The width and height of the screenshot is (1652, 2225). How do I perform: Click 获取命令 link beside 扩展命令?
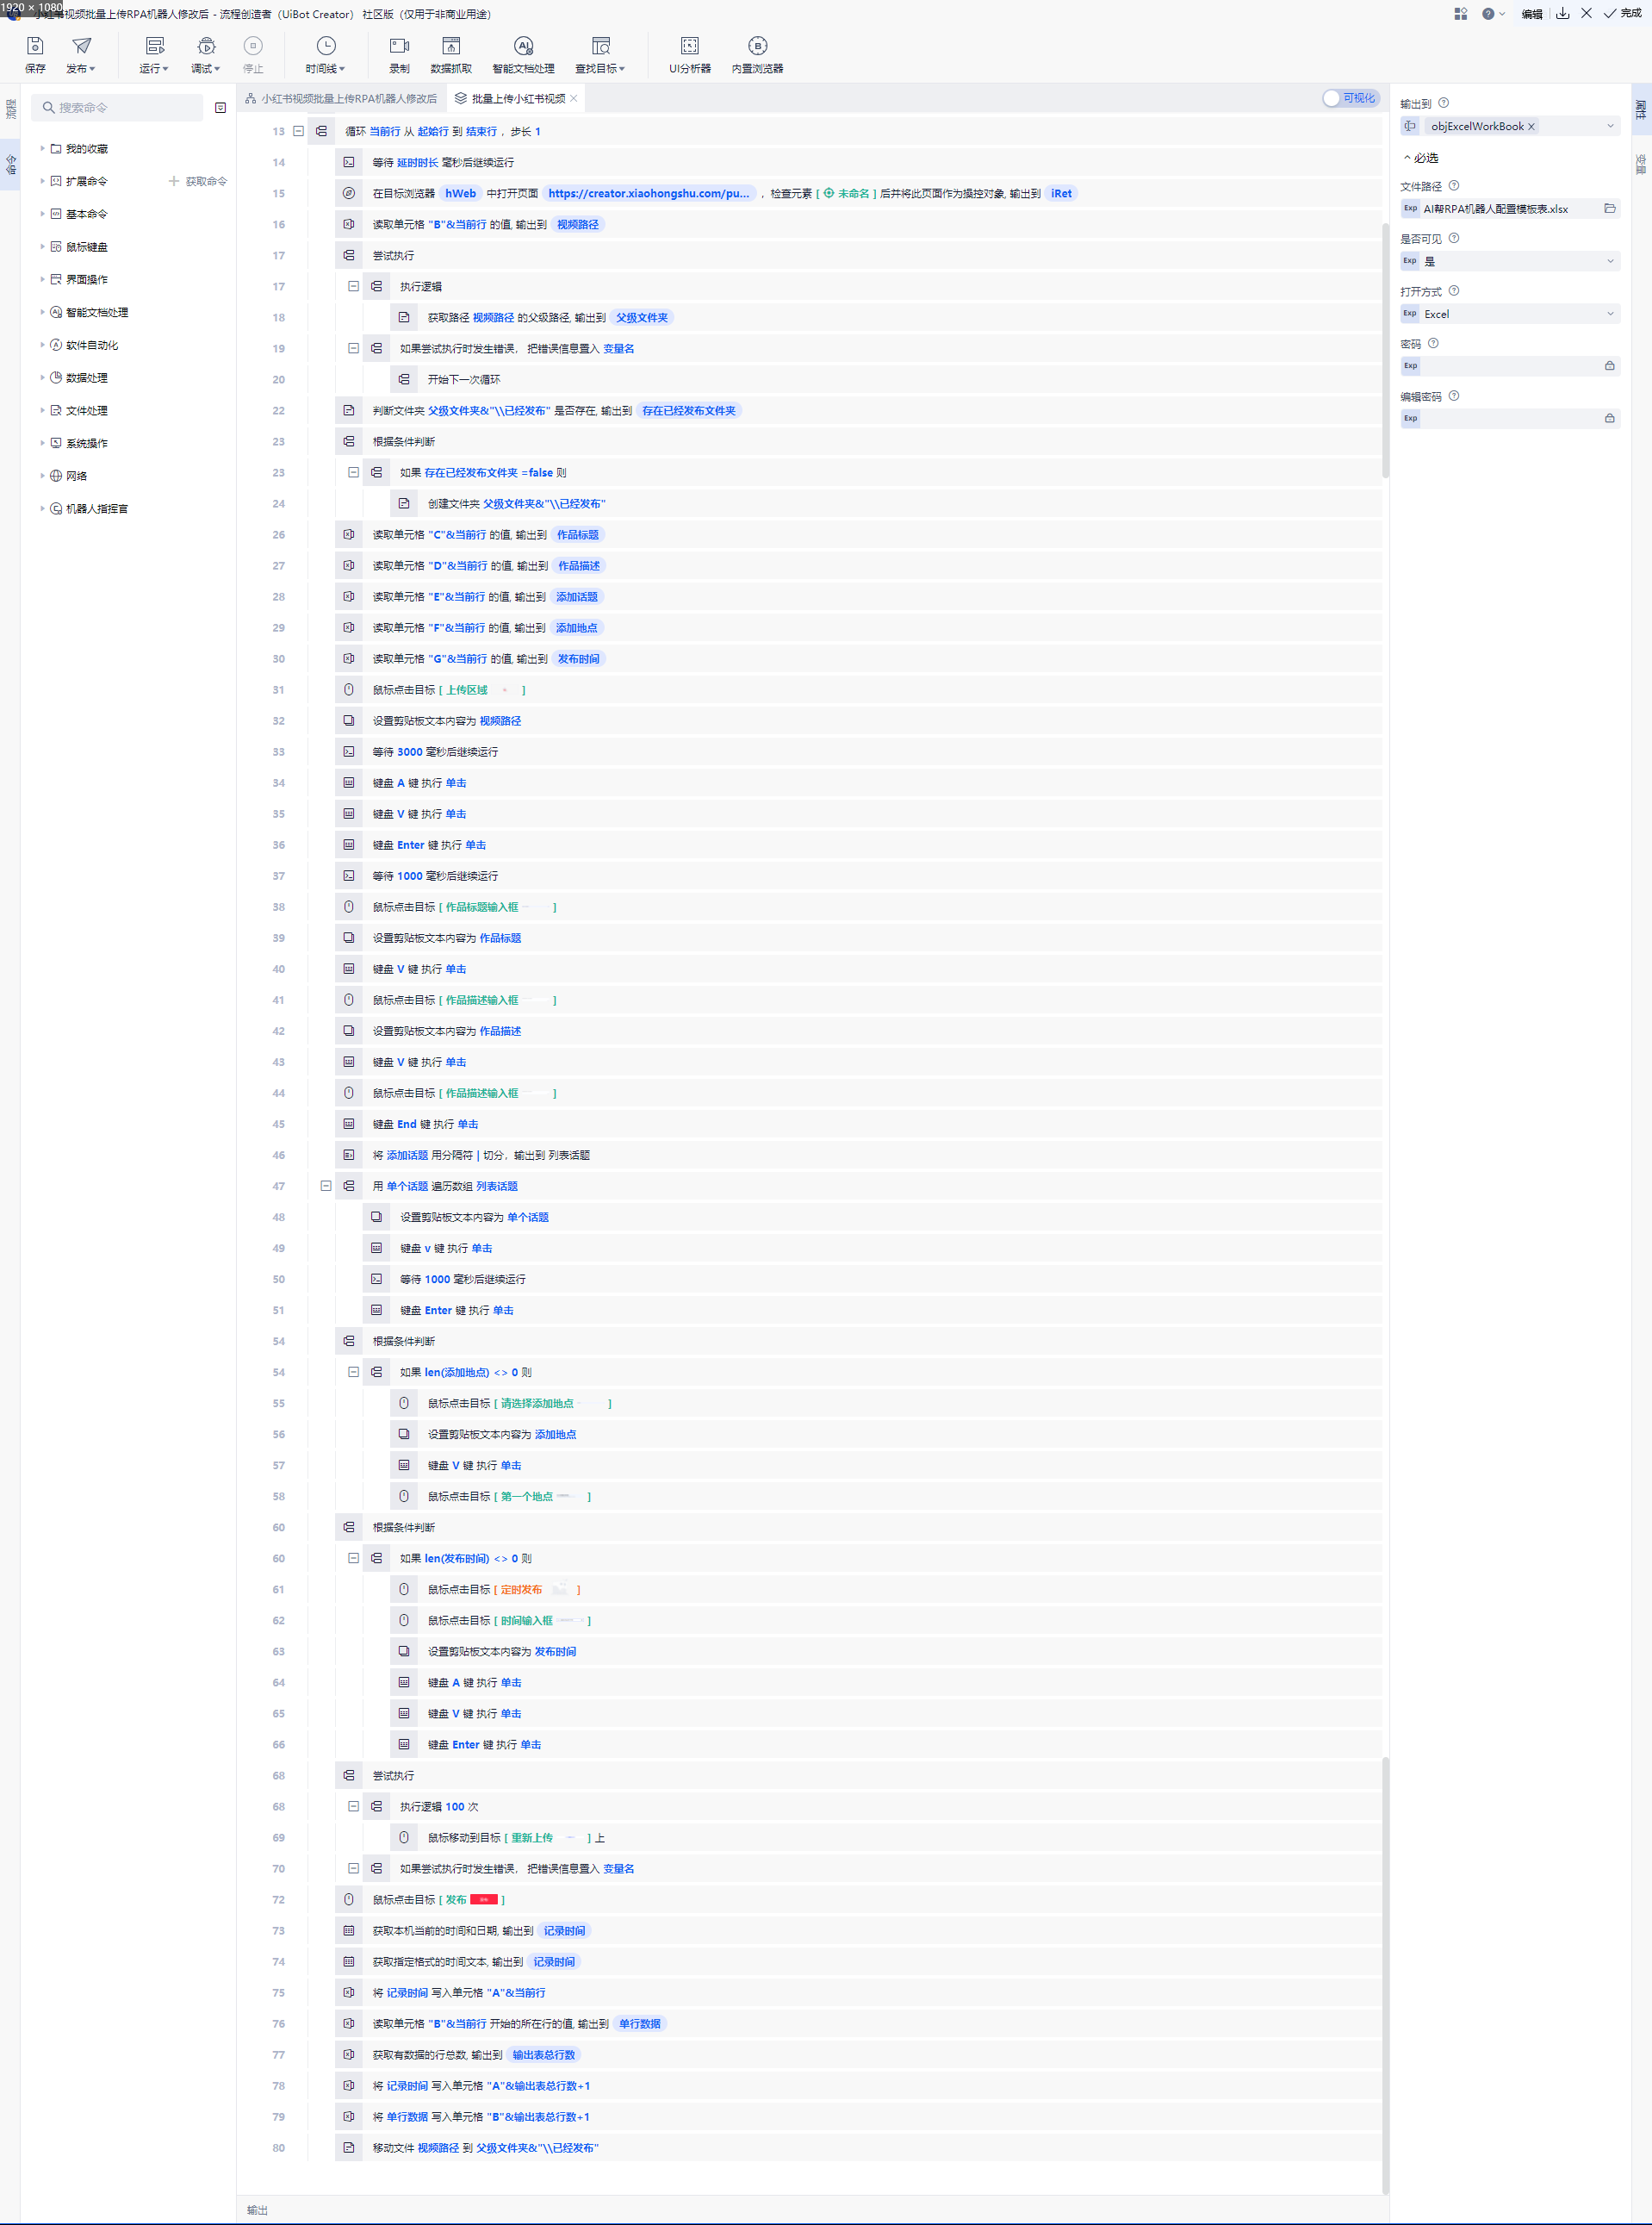(x=198, y=181)
